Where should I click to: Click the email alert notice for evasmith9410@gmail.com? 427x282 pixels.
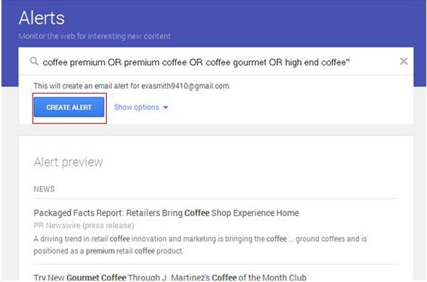click(x=132, y=86)
